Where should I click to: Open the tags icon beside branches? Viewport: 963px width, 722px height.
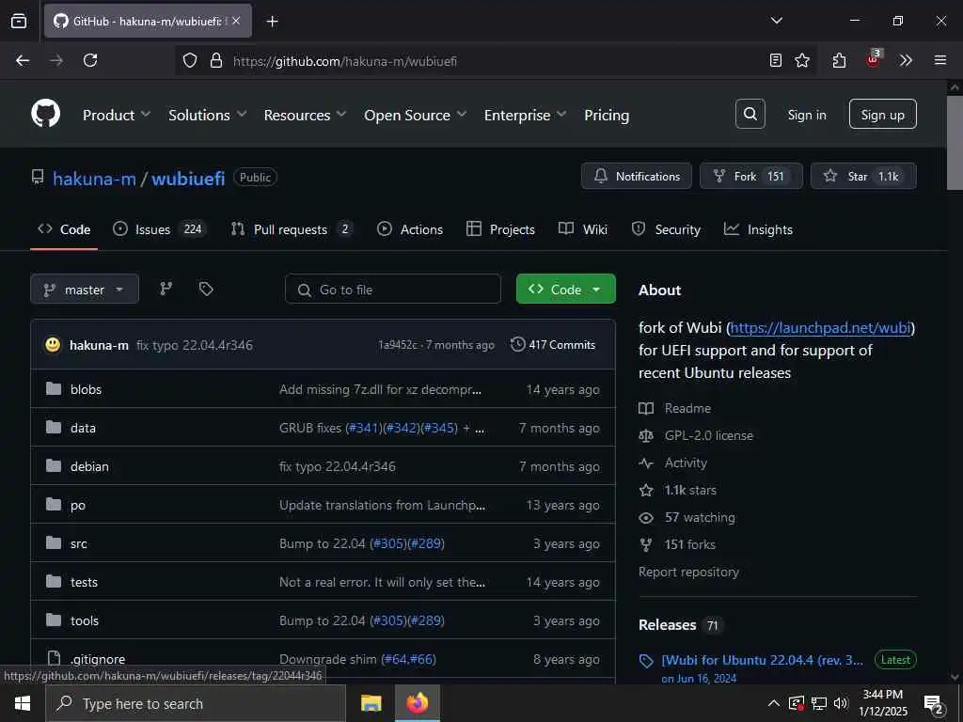(206, 289)
